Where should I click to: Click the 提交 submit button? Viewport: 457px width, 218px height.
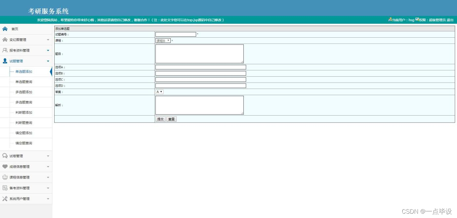pos(160,119)
